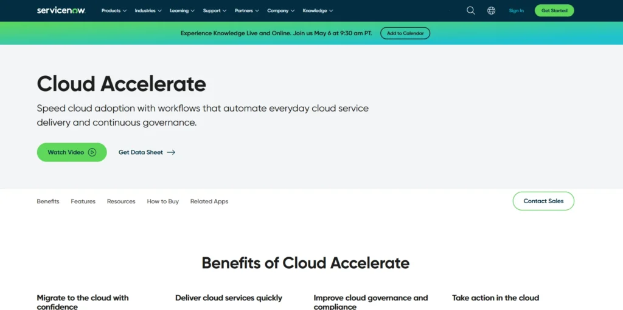Expand the Industries menu
Image resolution: width=623 pixels, height=310 pixels.
[148, 11]
